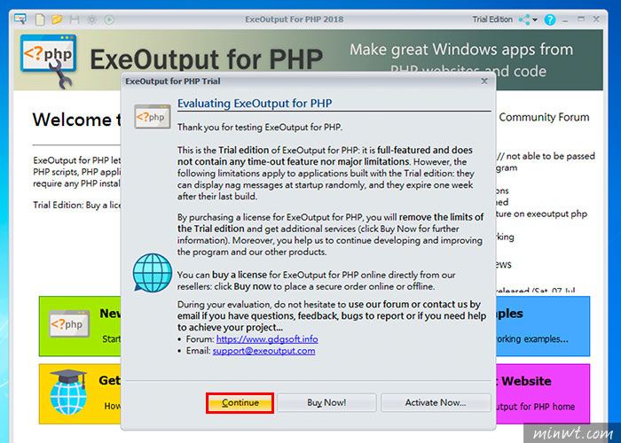Open the support@exeoutput.com email link
The image size is (621, 443).
[263, 351]
